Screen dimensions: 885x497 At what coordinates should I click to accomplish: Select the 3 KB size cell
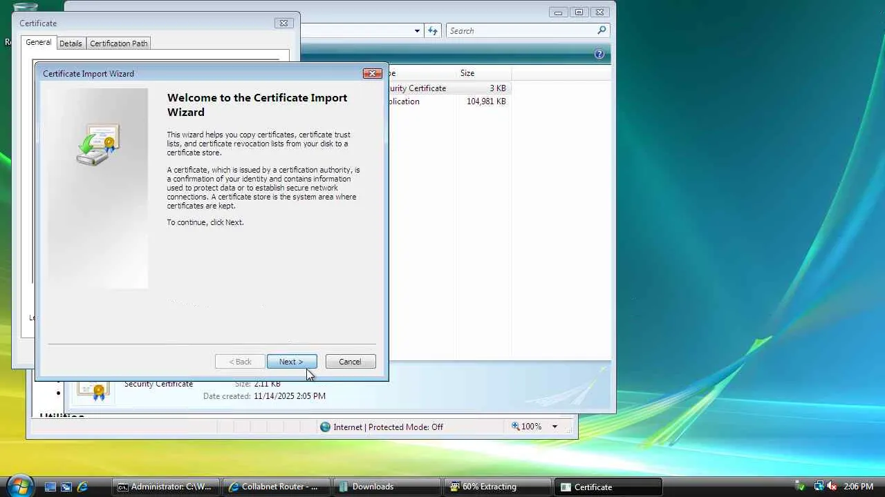pos(498,88)
